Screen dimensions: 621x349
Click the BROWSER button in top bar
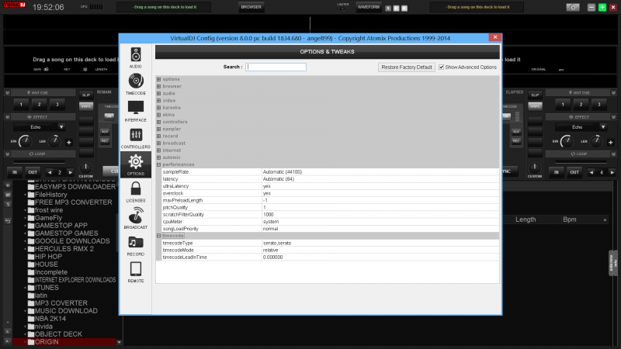251,7
